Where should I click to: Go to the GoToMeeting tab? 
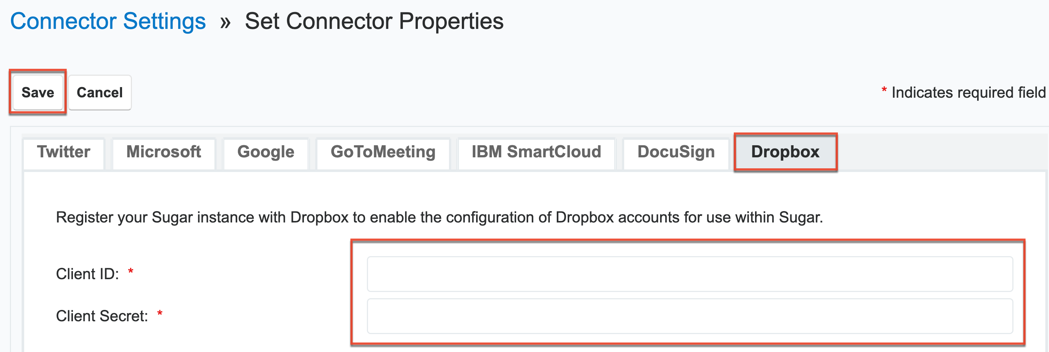coord(383,152)
